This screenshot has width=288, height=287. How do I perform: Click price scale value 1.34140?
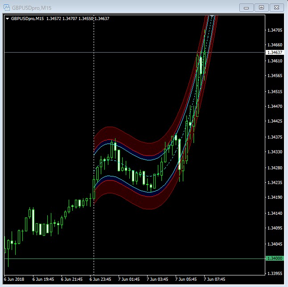[x=275, y=213]
